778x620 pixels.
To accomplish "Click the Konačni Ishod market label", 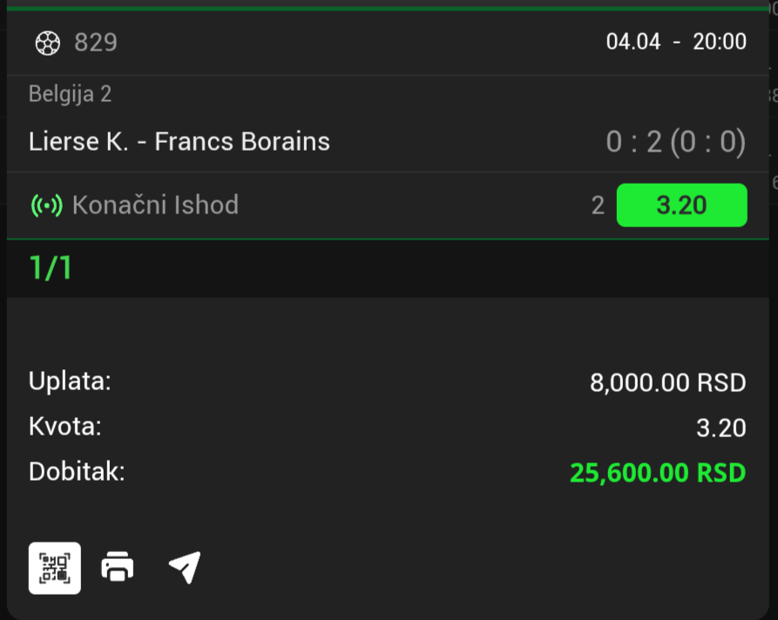I will 155,206.
